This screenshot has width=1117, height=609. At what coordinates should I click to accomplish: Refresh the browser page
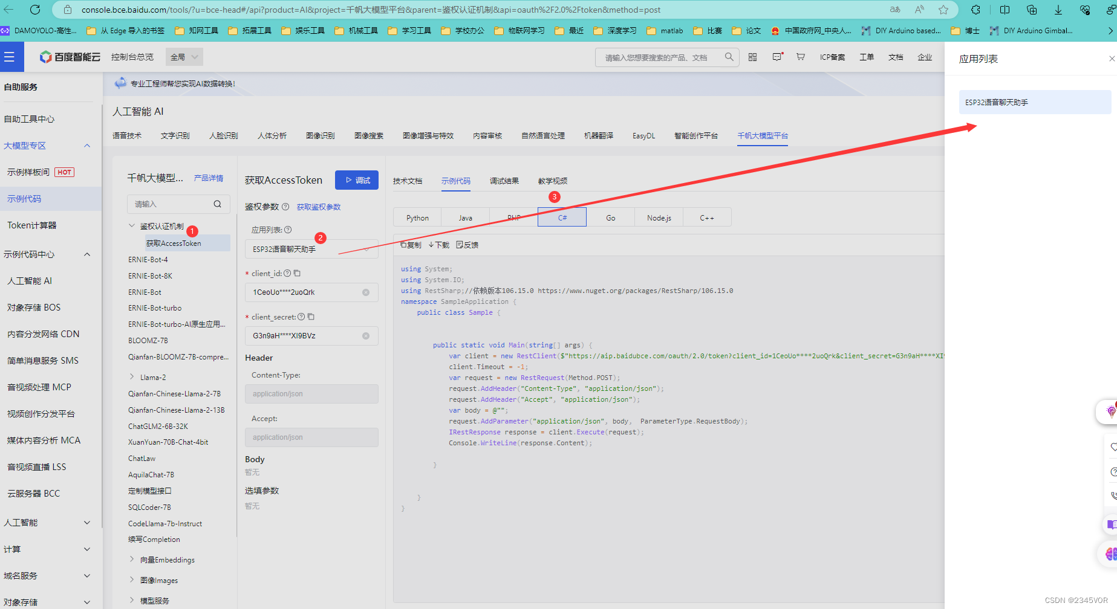35,10
